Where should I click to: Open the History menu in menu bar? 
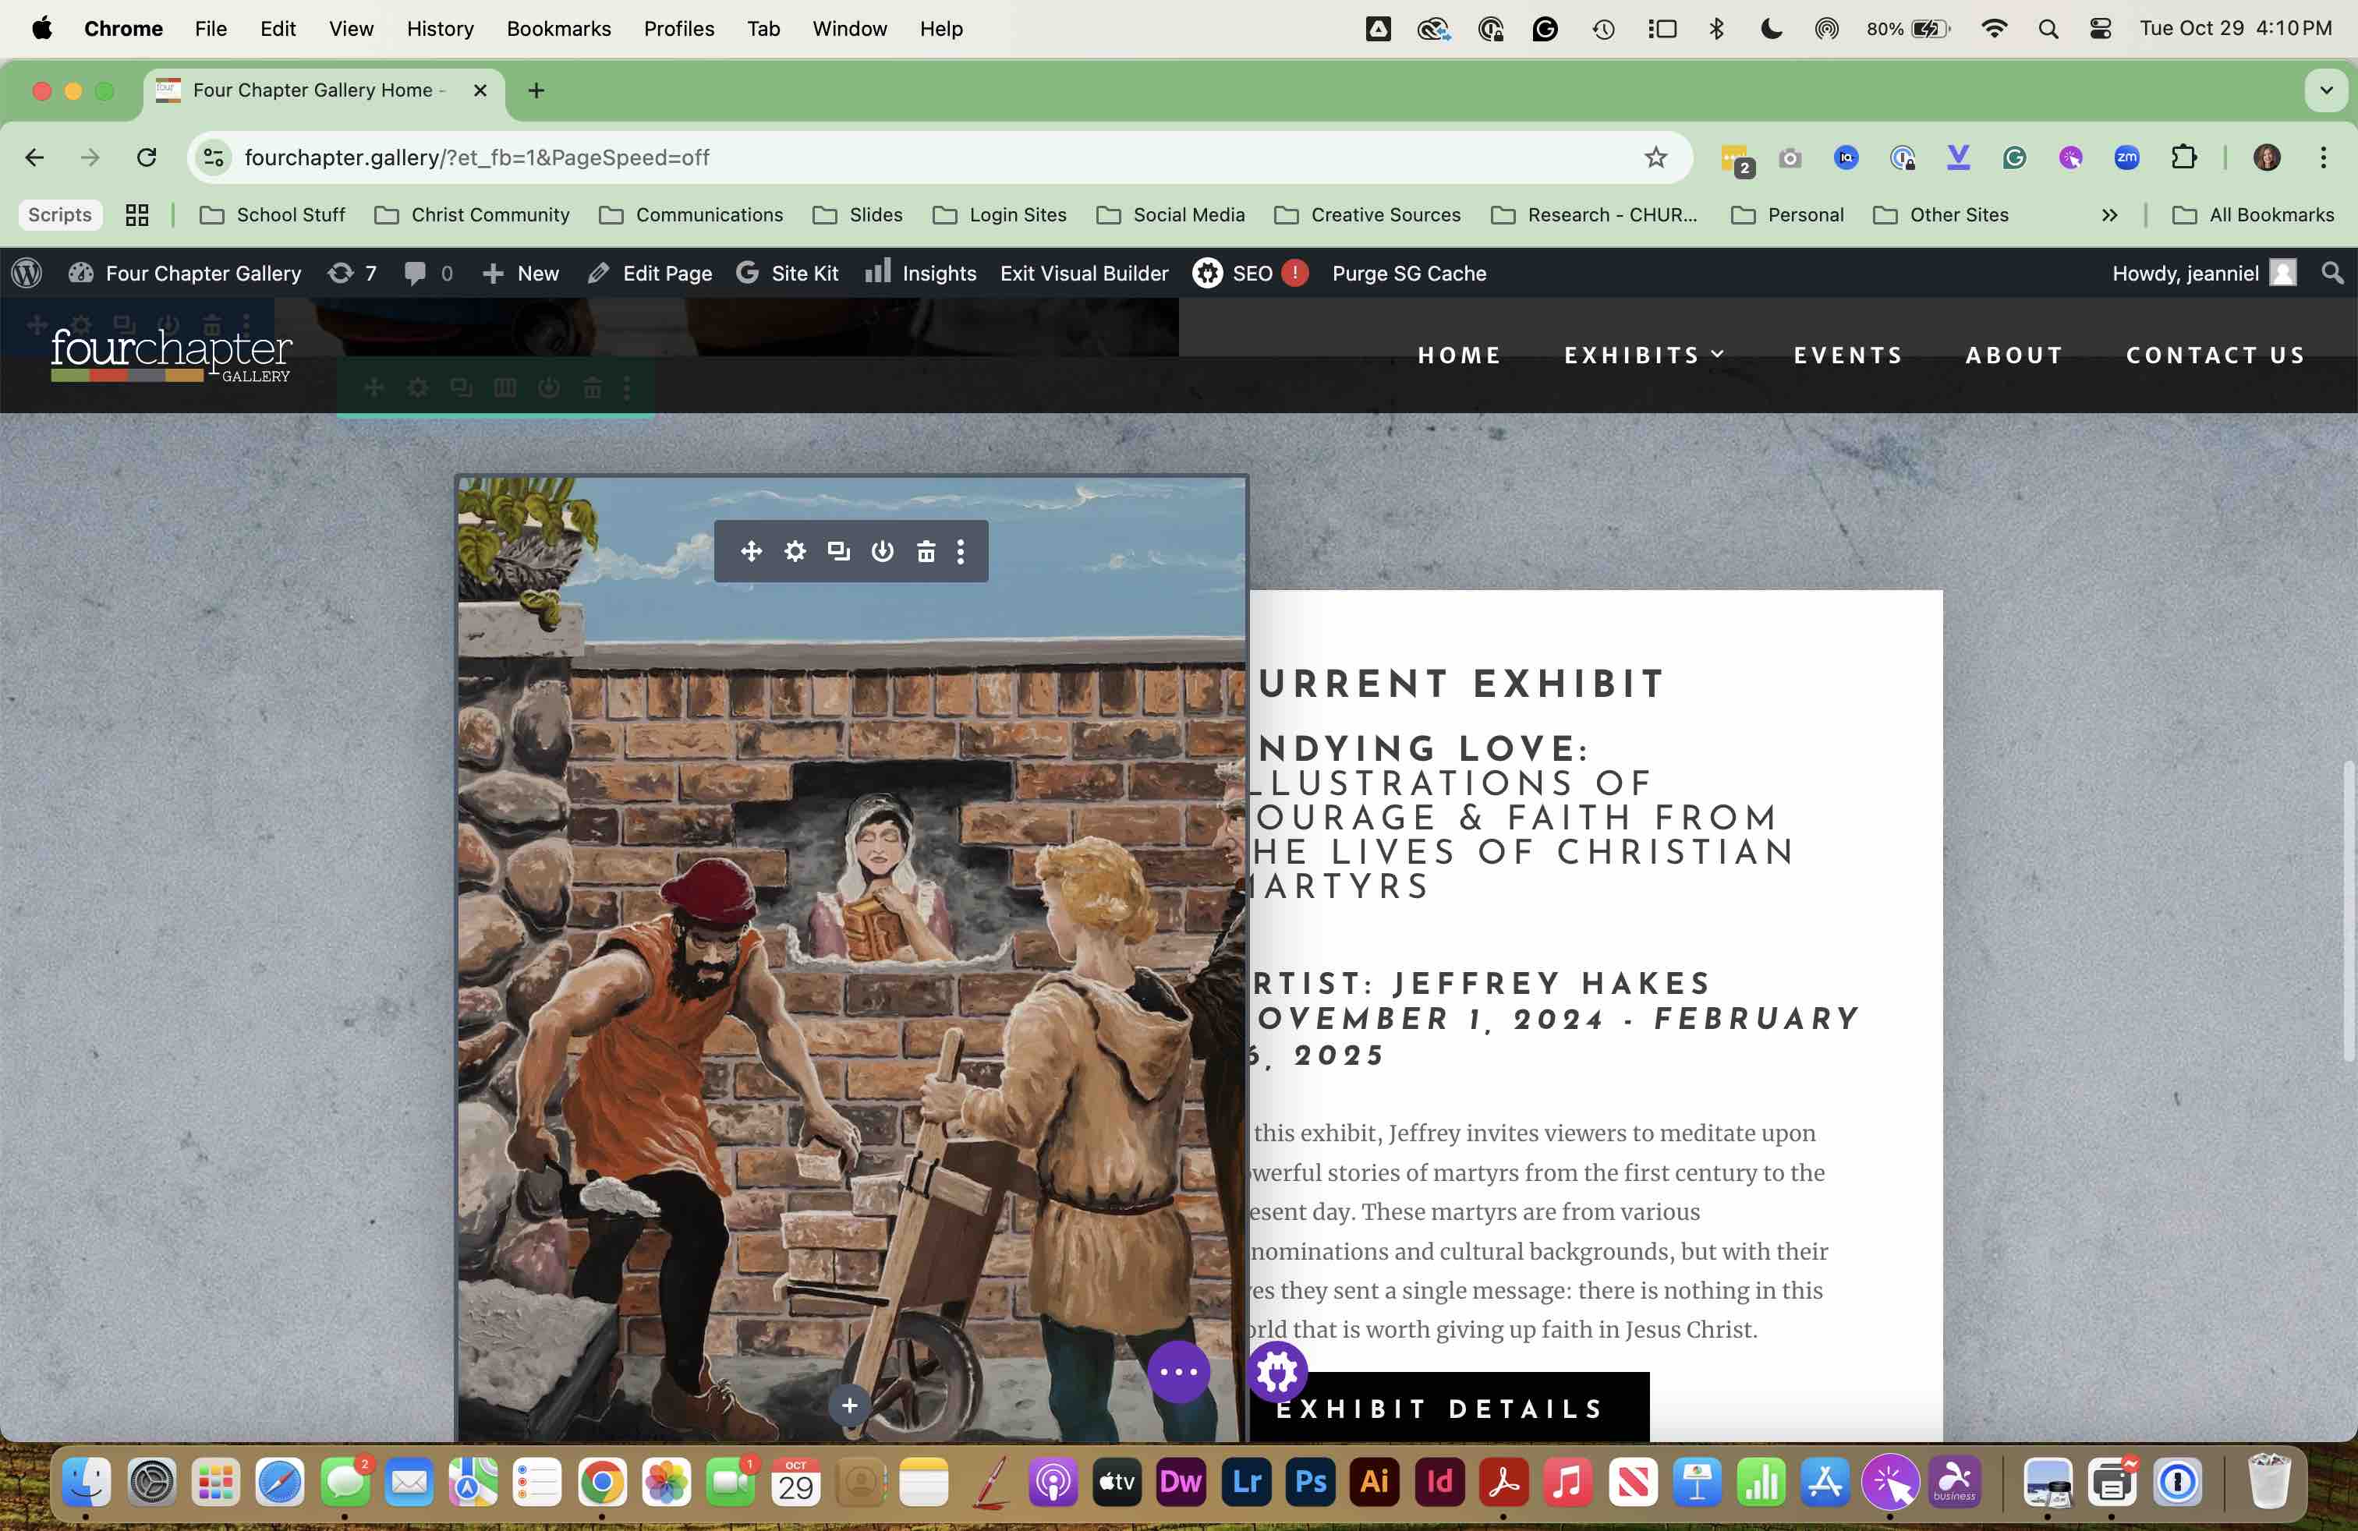coord(440,29)
